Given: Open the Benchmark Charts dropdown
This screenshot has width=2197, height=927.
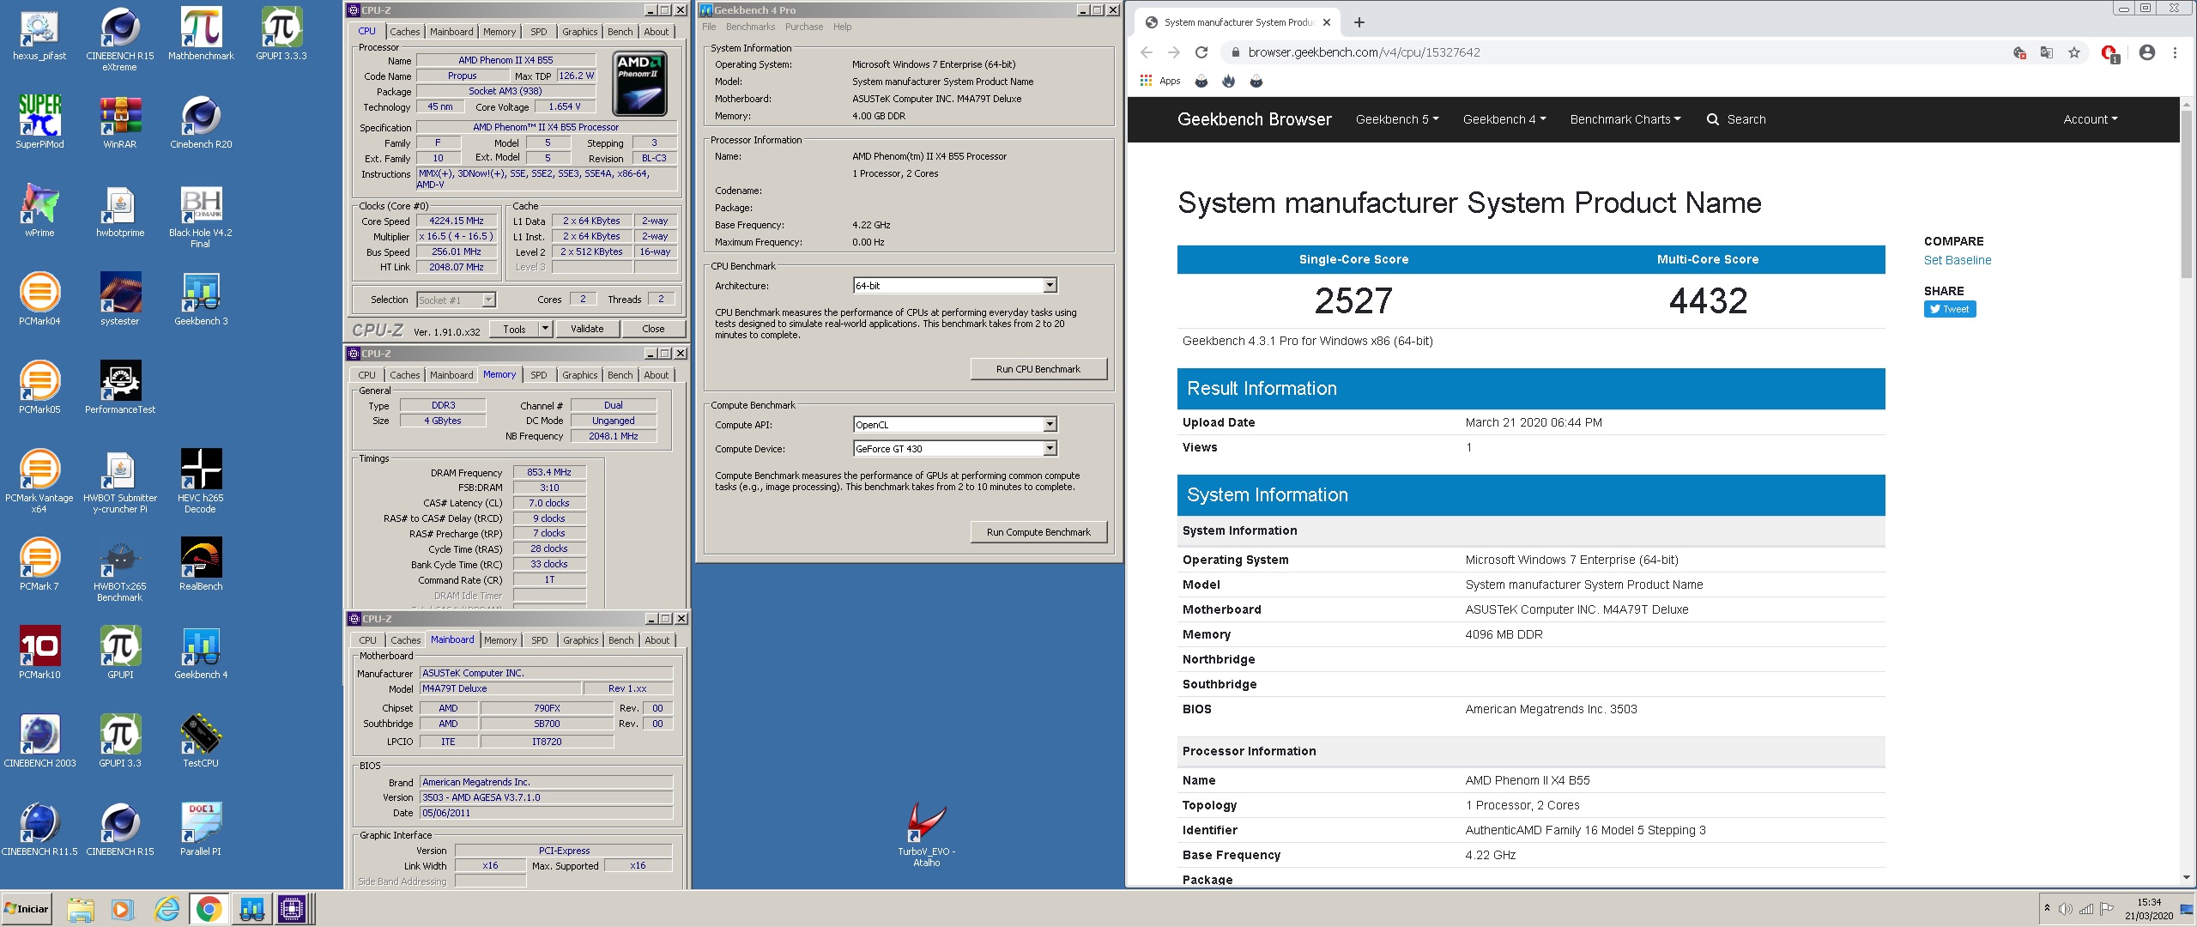Looking at the screenshot, I should point(1625,119).
